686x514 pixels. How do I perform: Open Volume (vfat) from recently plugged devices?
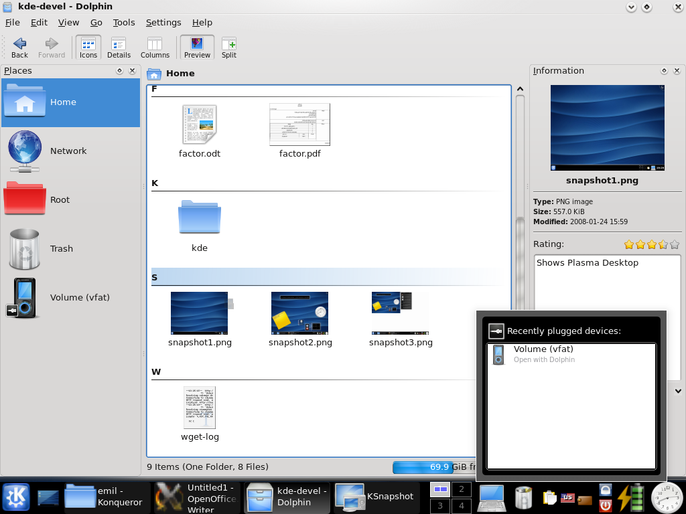coord(571,354)
